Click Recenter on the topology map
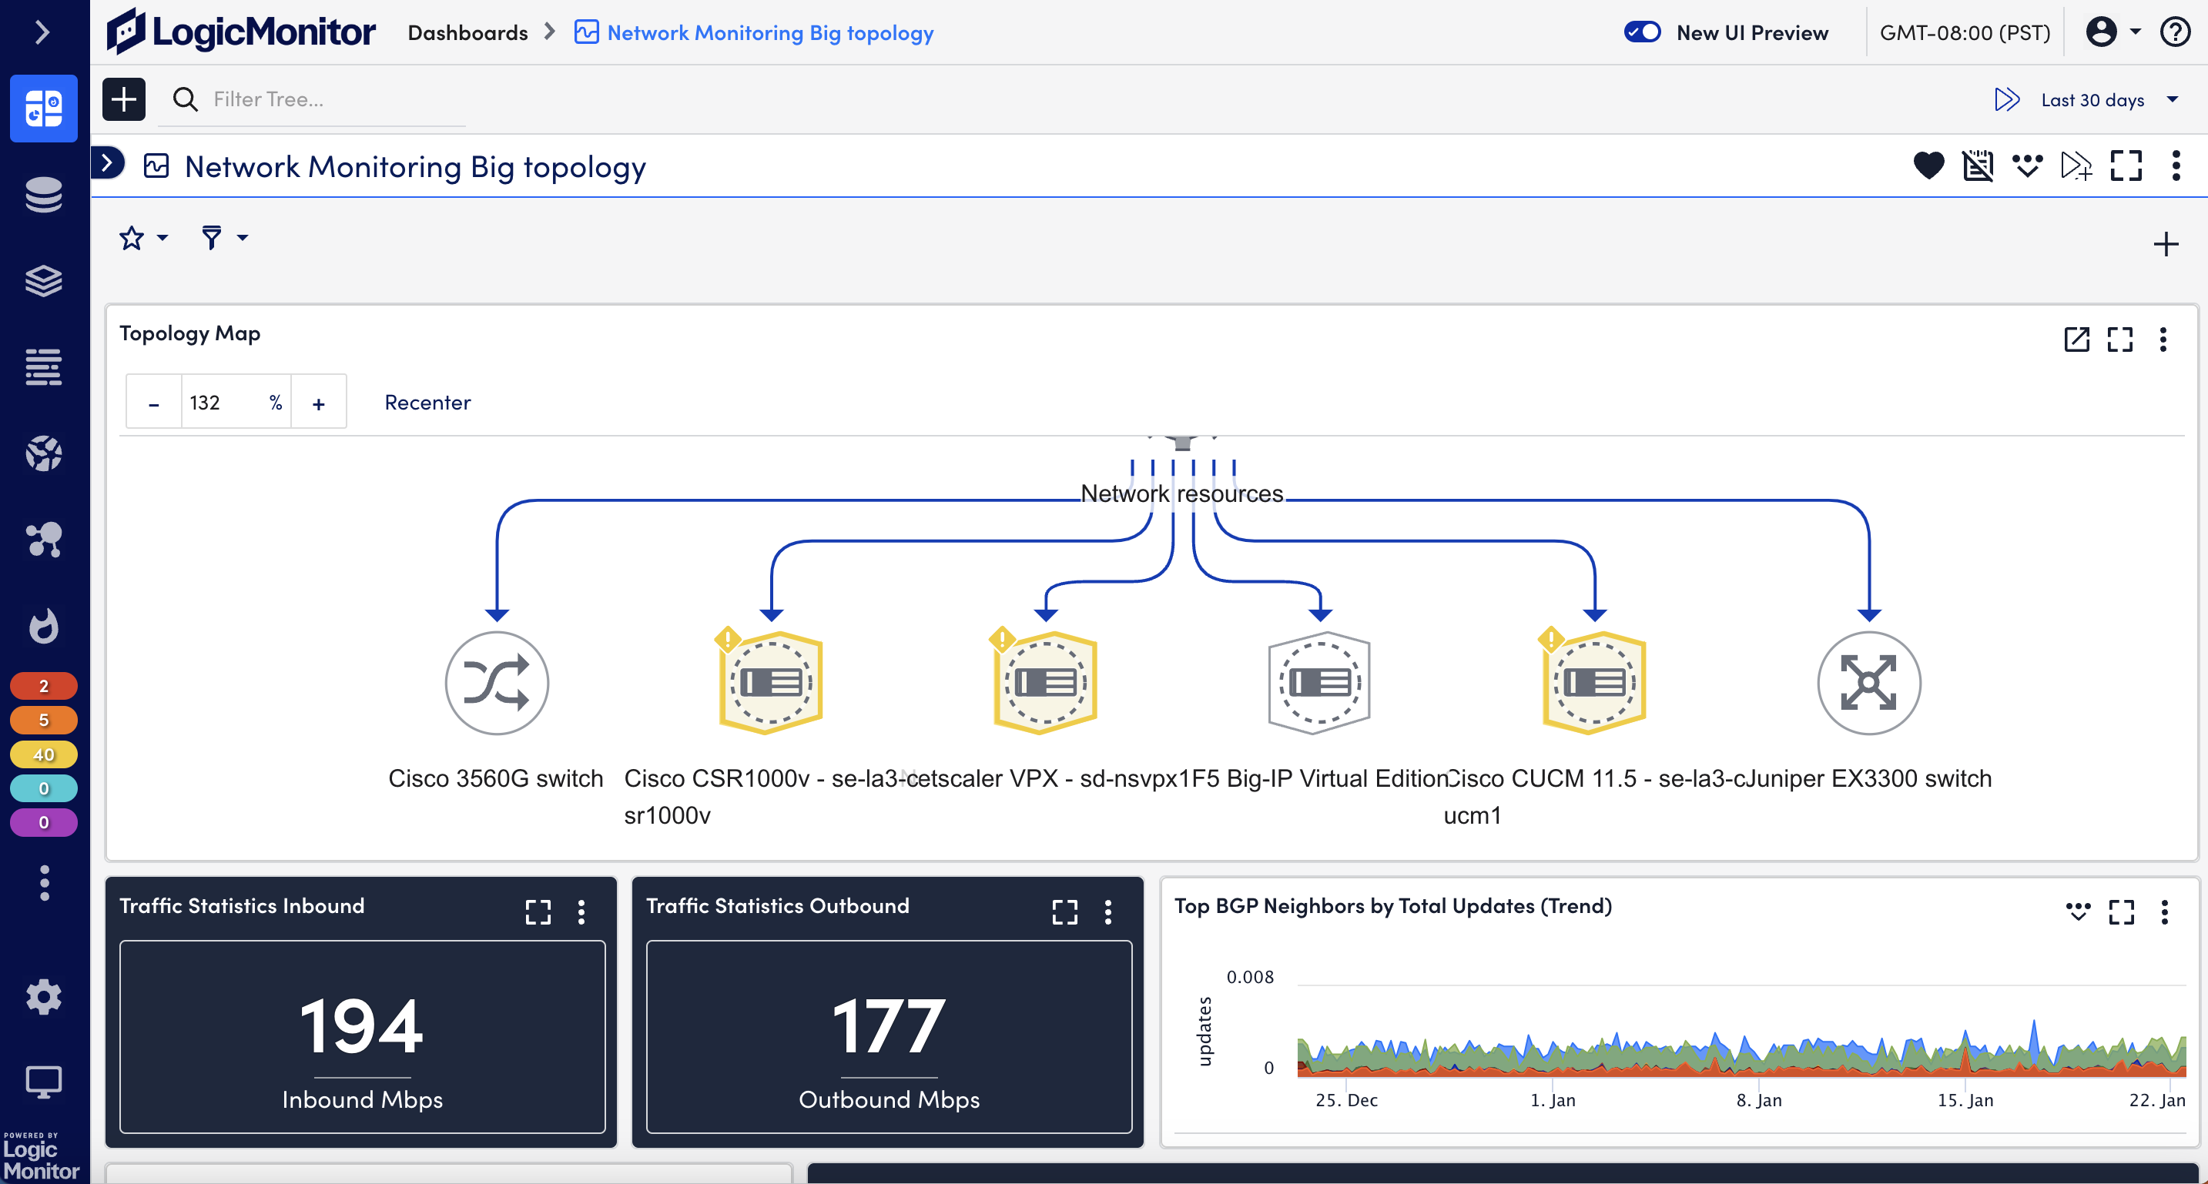Viewport: 2208px width, 1184px height. [x=427, y=402]
